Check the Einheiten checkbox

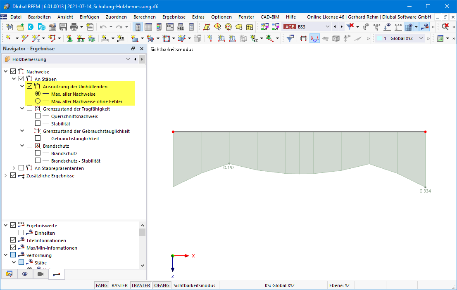[x=21, y=233]
